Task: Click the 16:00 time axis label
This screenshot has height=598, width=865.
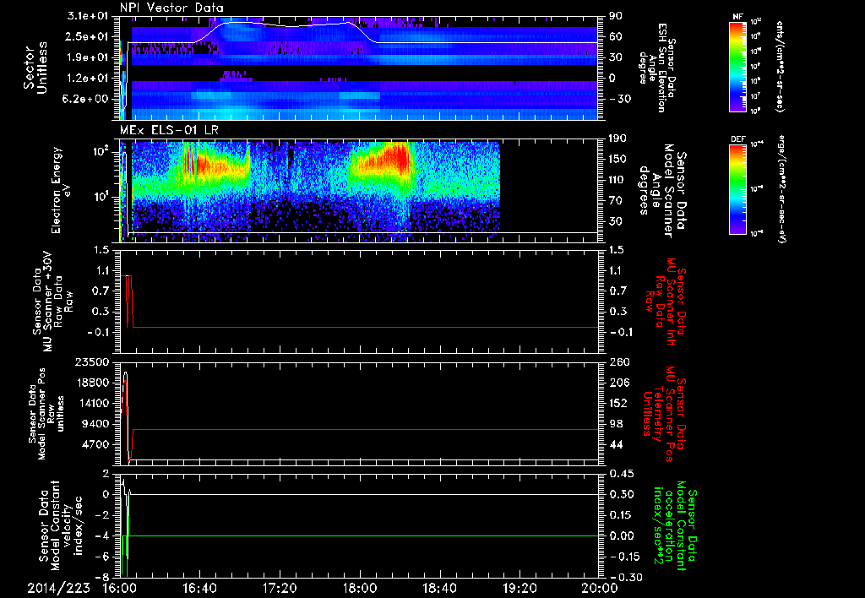Action: pos(120,588)
